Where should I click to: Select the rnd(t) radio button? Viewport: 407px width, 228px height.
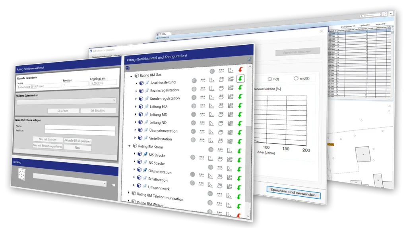(x=296, y=78)
